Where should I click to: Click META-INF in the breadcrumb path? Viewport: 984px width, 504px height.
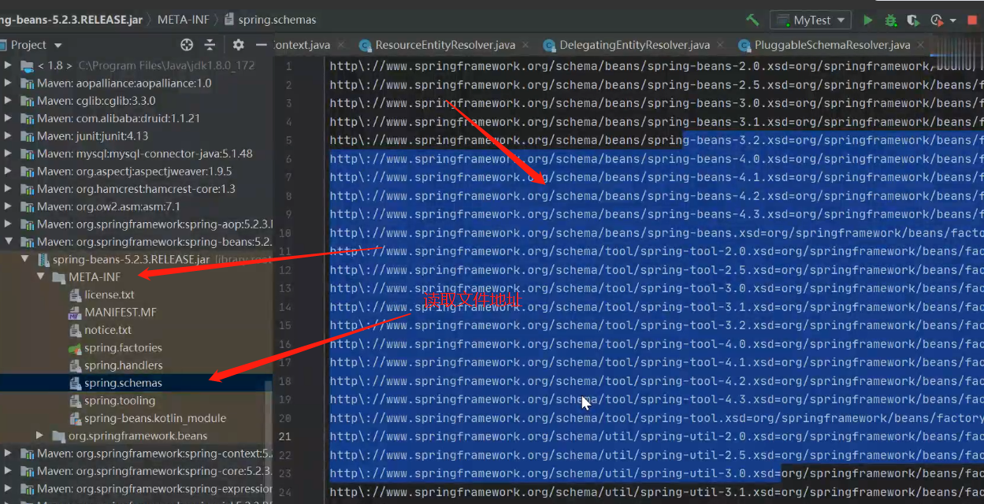pos(184,20)
